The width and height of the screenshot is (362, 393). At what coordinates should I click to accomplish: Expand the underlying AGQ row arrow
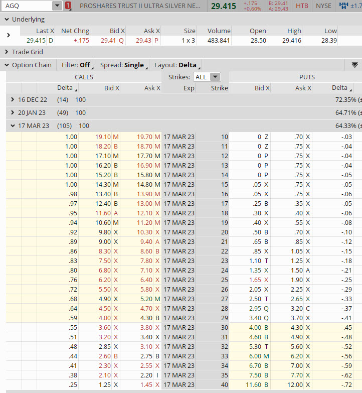pos(9,35)
